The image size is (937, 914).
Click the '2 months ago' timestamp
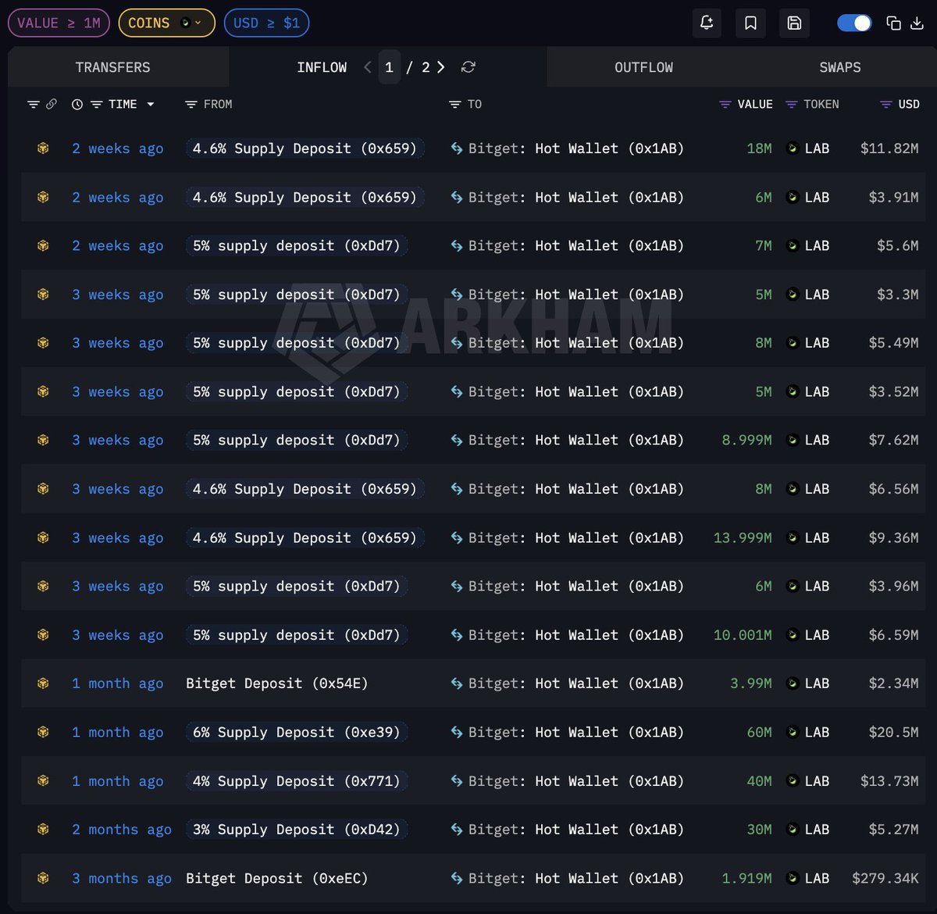(x=122, y=830)
